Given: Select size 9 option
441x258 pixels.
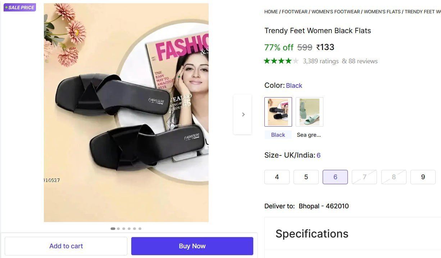Looking at the screenshot, I should coord(423,177).
